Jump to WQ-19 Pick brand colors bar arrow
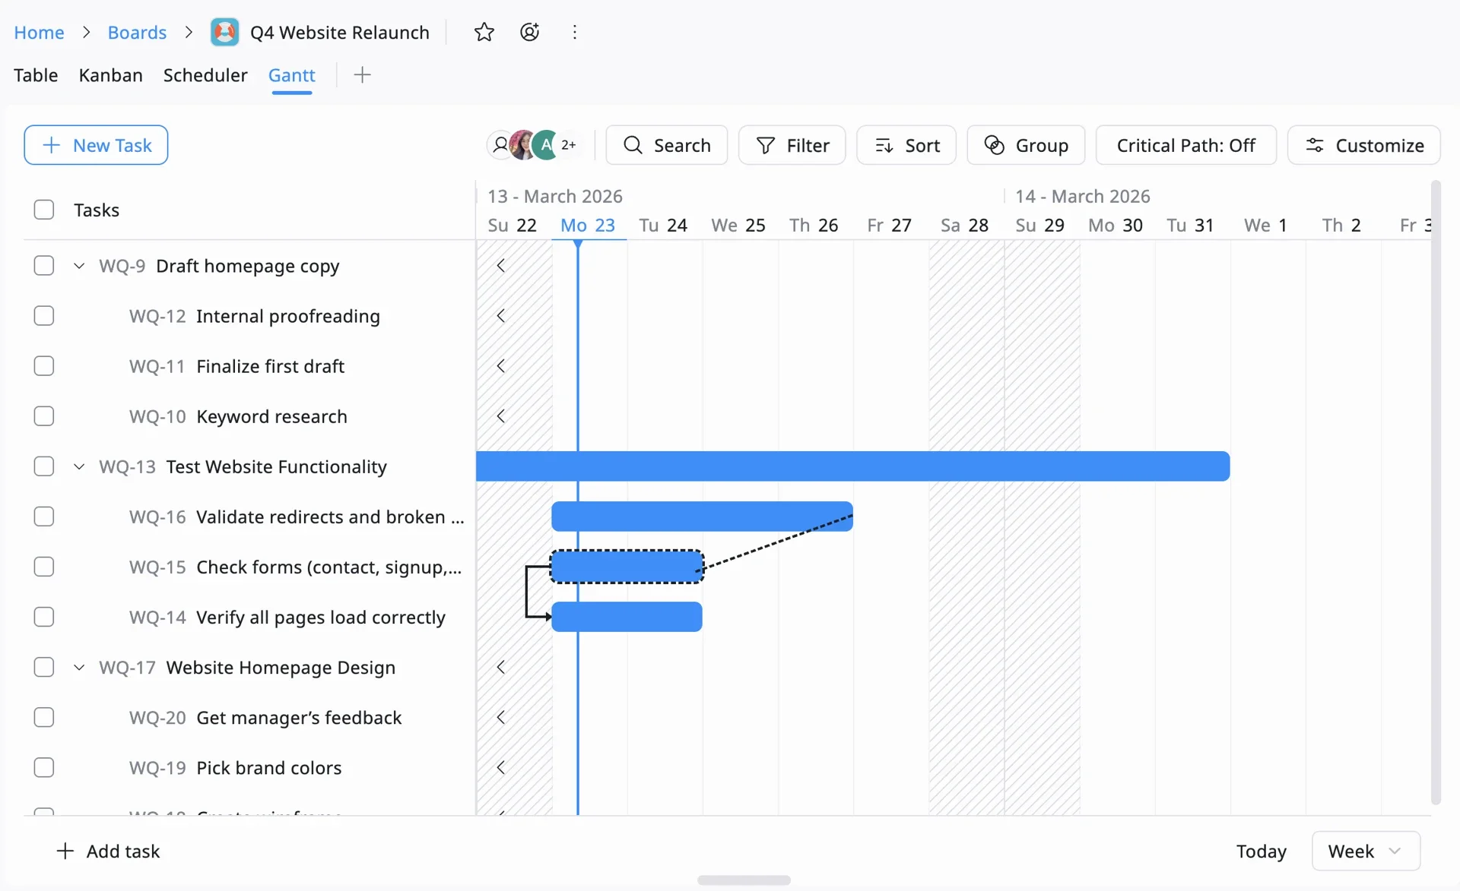Viewport: 1460px width, 891px height. coord(501,767)
